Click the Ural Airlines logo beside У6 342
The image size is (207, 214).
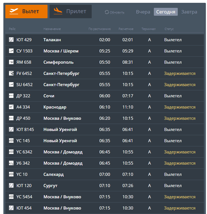[x=11, y=163]
